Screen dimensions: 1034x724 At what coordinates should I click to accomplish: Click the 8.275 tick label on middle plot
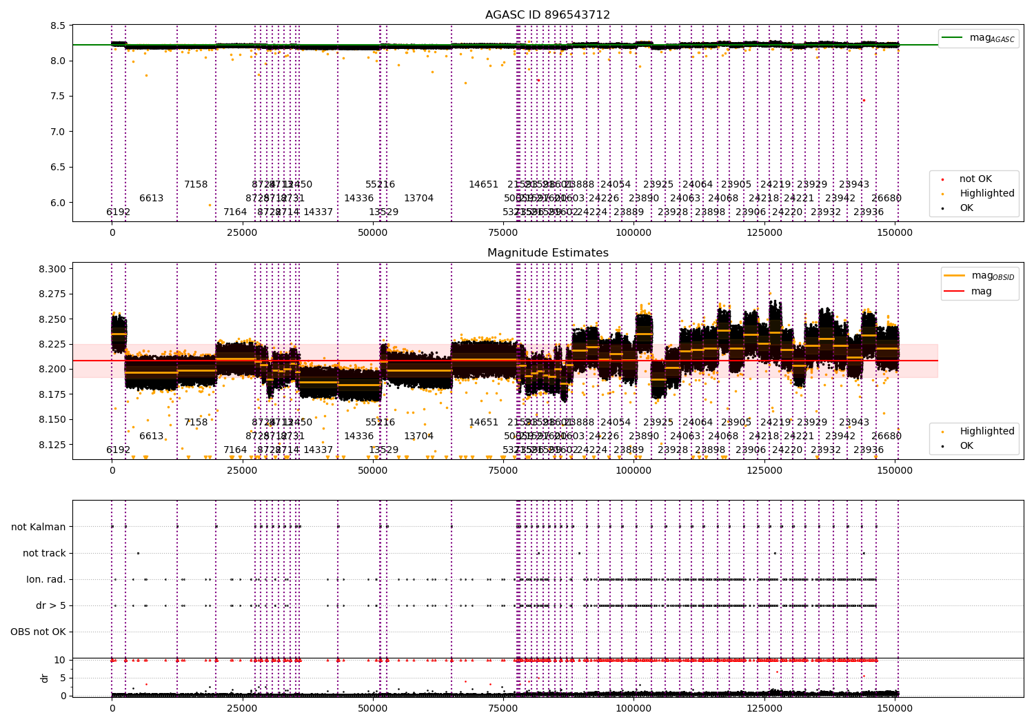[x=52, y=294]
